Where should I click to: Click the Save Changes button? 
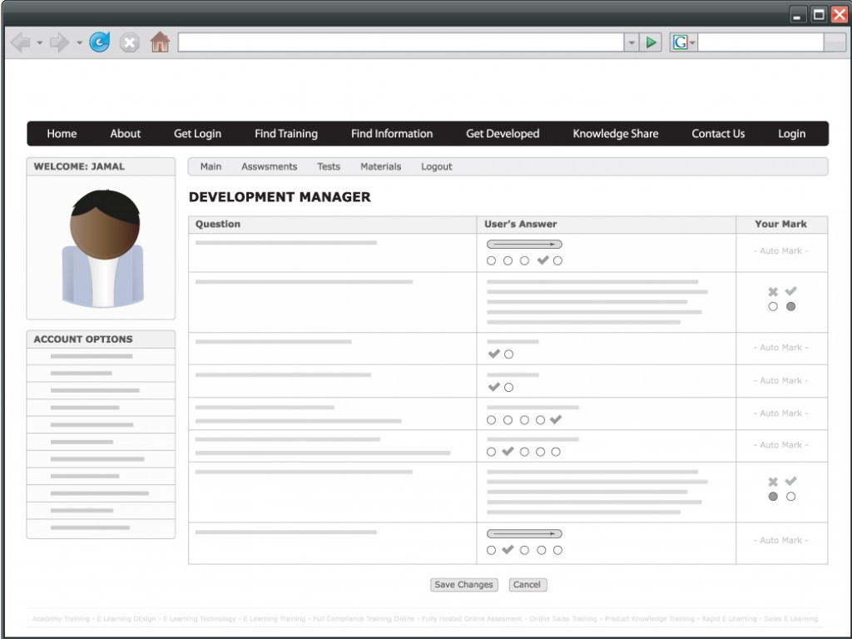point(464,585)
